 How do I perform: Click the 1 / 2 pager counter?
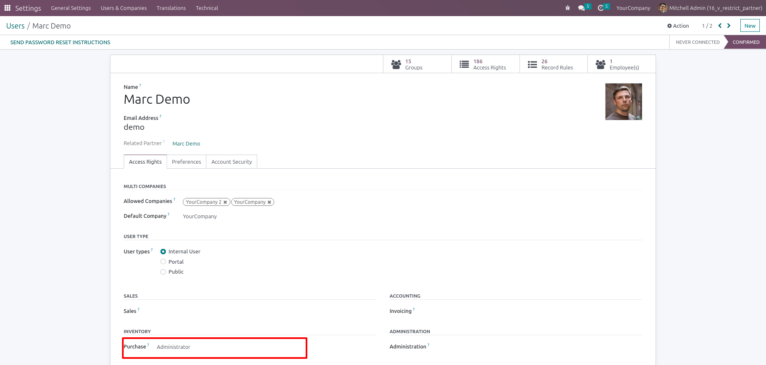click(x=707, y=26)
